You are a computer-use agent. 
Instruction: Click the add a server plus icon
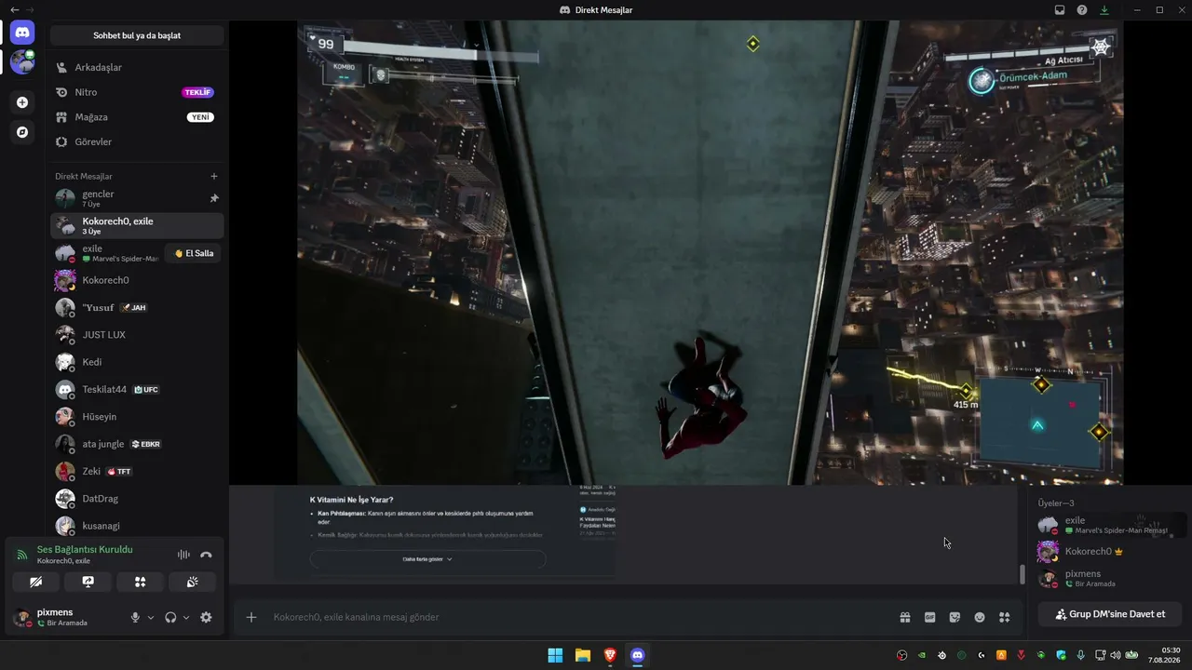tap(22, 102)
